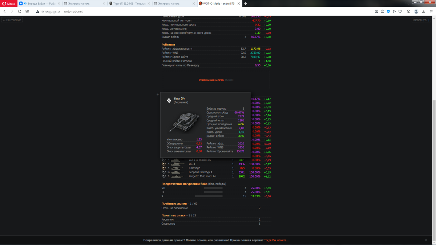Click the ИС-4 tank silhouette icon
This screenshot has width=436, height=245.
[178, 164]
